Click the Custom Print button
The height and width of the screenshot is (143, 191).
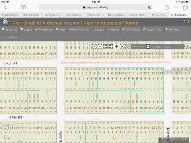tap(153, 29)
